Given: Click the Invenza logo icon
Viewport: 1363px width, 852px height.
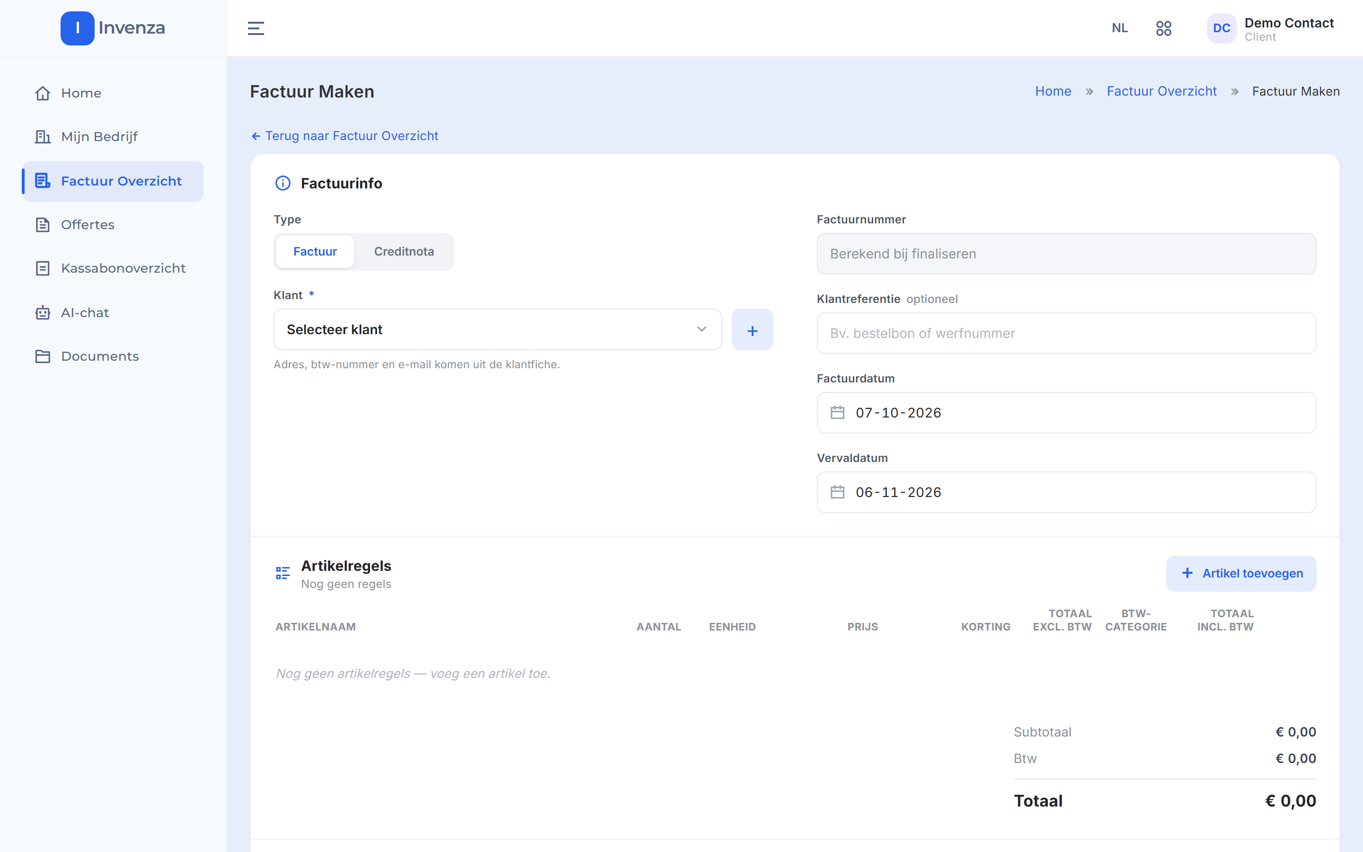Looking at the screenshot, I should [77, 28].
